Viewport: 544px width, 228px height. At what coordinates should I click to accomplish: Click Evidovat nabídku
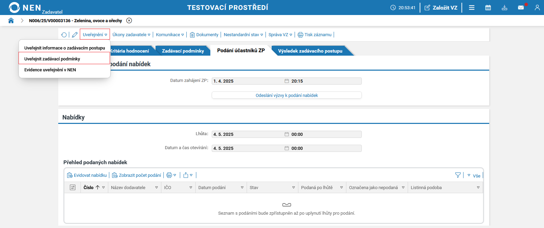(x=87, y=175)
